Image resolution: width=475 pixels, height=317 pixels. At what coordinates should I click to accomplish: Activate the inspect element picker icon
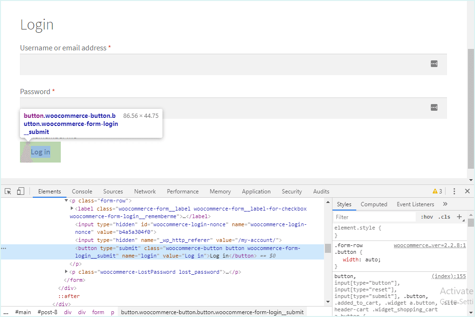pos(8,192)
